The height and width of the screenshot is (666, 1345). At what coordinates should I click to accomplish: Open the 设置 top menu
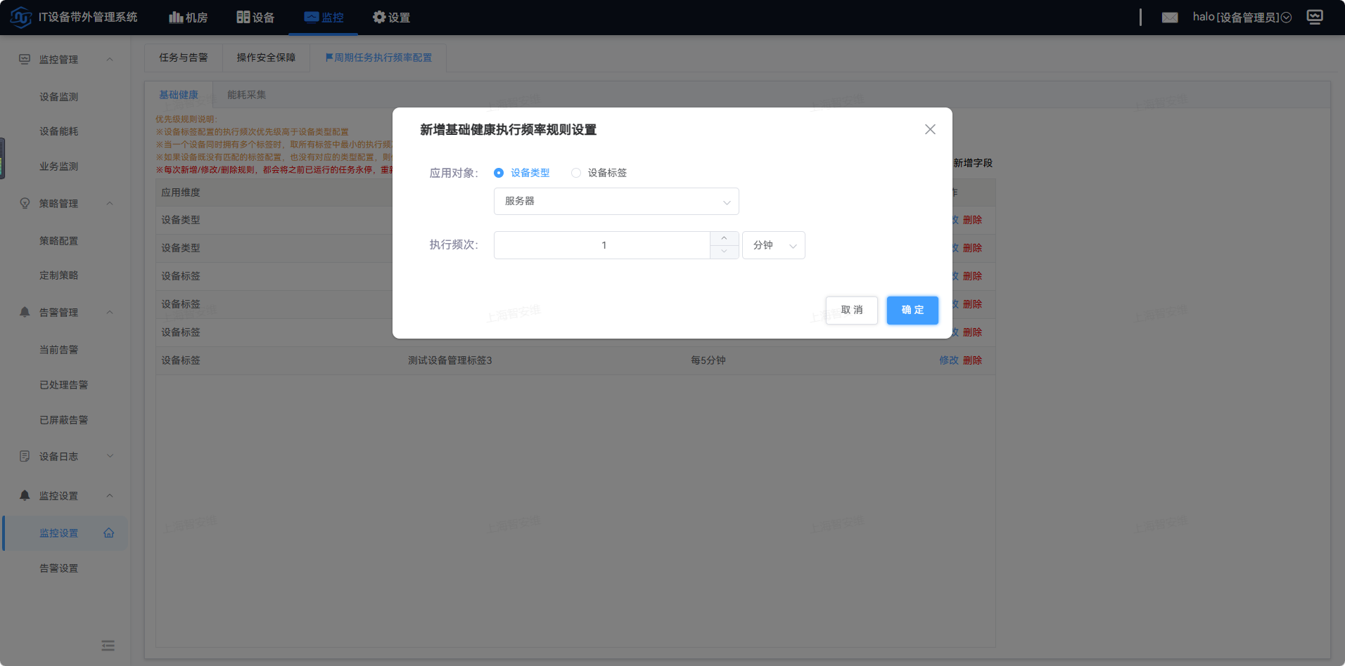click(391, 18)
